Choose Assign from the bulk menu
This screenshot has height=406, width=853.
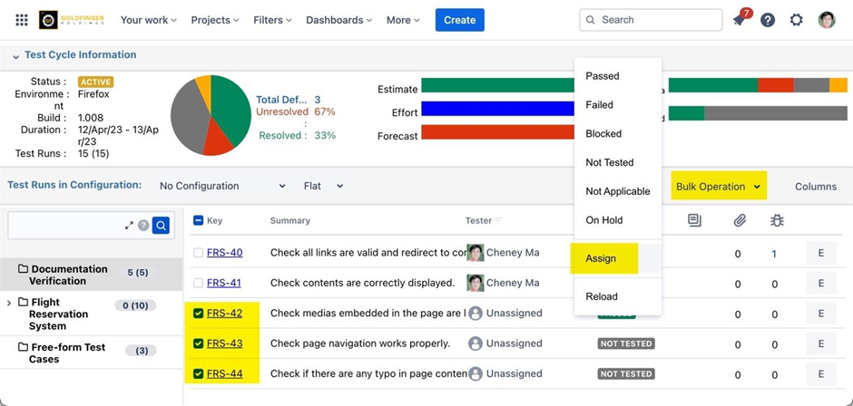[x=601, y=258]
